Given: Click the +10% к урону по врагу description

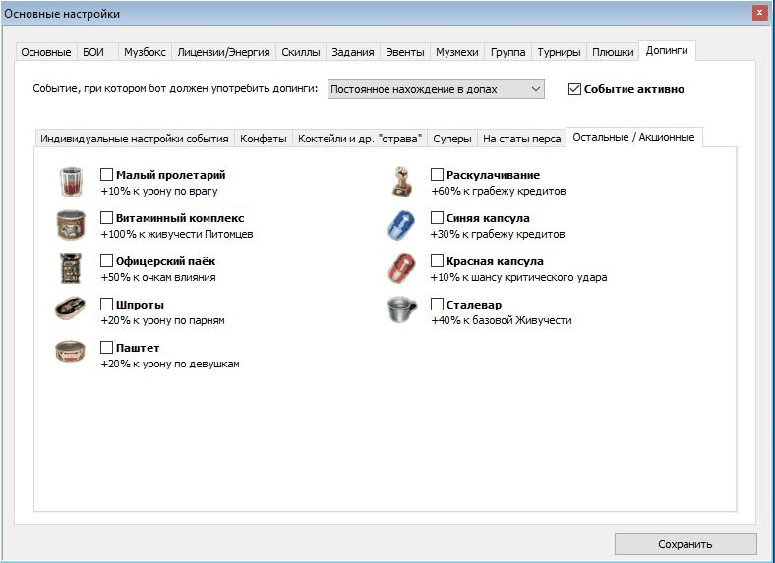Looking at the screenshot, I should (x=159, y=191).
